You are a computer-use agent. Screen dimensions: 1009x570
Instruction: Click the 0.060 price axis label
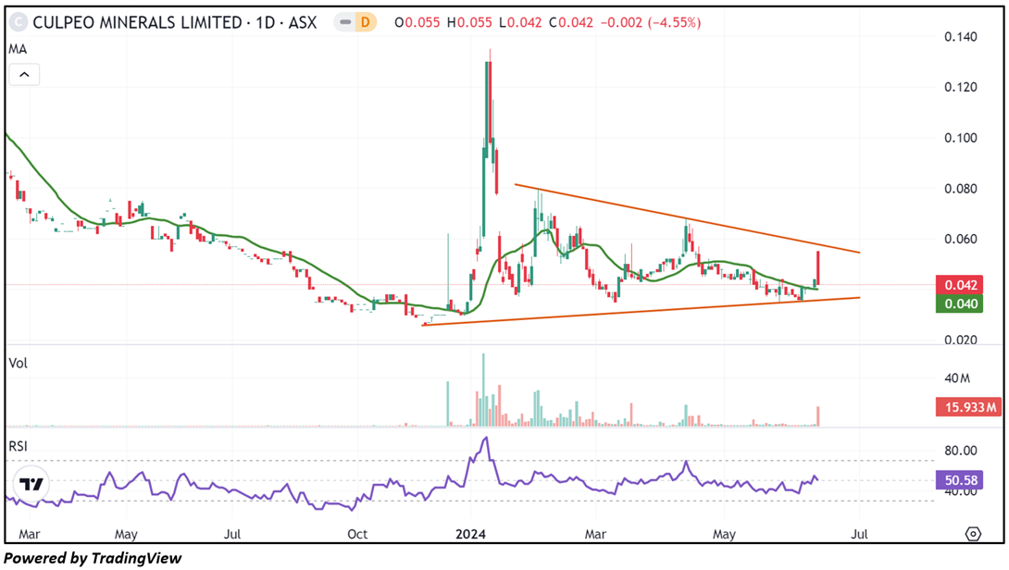click(961, 239)
